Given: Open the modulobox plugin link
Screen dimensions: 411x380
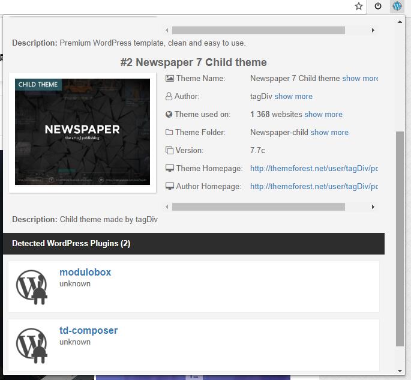Looking at the screenshot, I should [x=85, y=272].
